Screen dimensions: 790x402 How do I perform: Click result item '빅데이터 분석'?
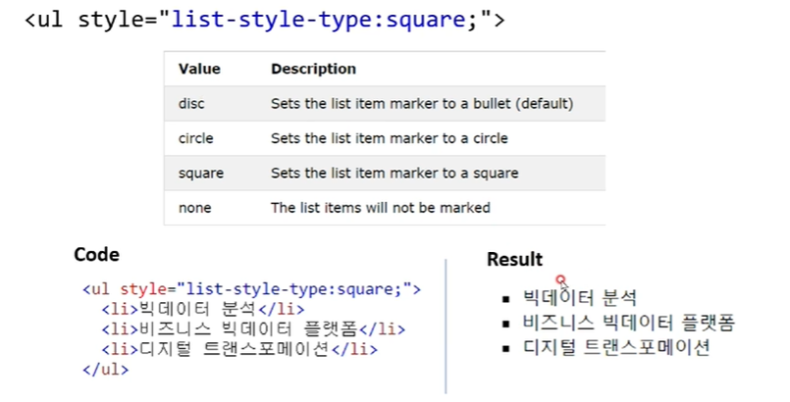[x=580, y=297]
